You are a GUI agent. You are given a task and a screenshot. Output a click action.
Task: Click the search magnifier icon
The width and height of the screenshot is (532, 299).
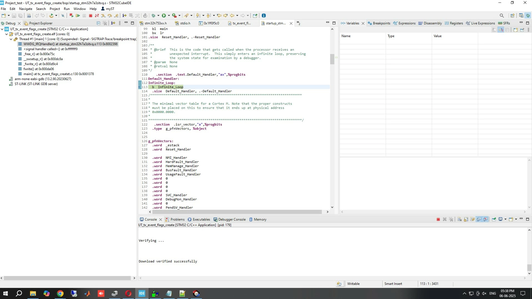(502, 16)
